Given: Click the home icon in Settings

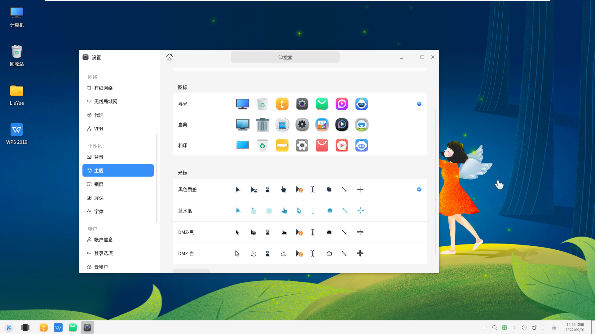Looking at the screenshot, I should coord(169,57).
